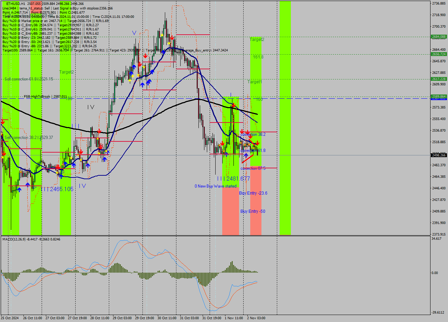Click the 'Target1' label
The image size is (448, 322).
coord(255,82)
